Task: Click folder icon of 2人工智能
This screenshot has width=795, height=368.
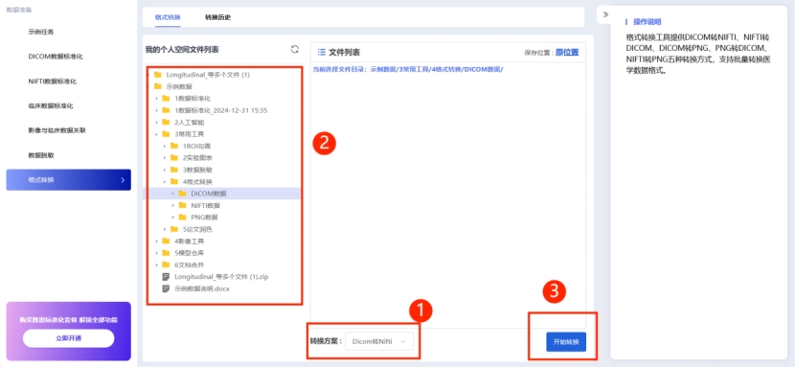Action: tap(166, 123)
